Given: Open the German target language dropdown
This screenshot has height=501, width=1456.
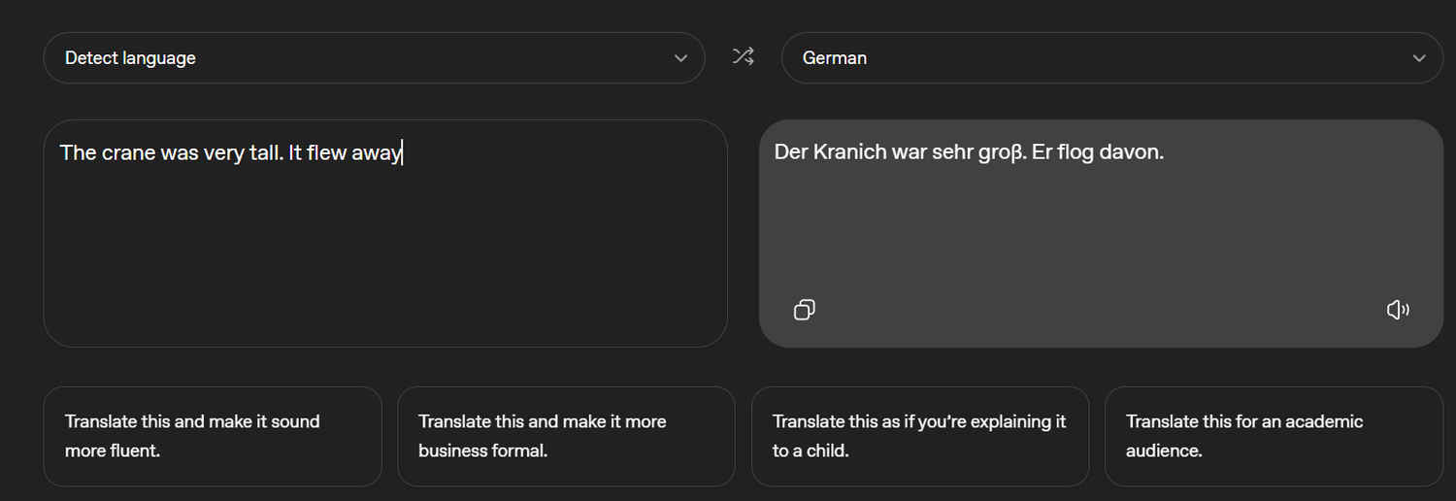Looking at the screenshot, I should click(x=1111, y=58).
